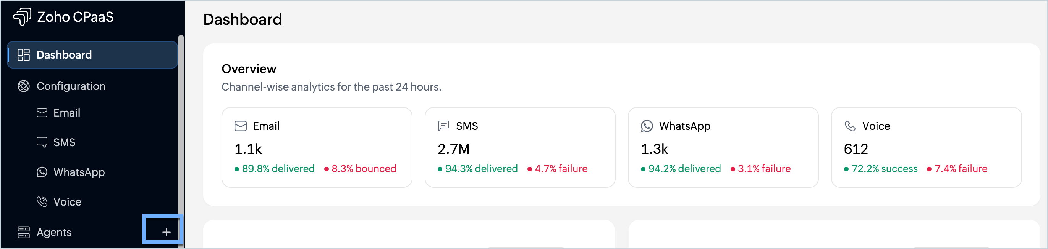Click the envelope icon in Email card
This screenshot has height=249, width=1048.
click(x=241, y=126)
